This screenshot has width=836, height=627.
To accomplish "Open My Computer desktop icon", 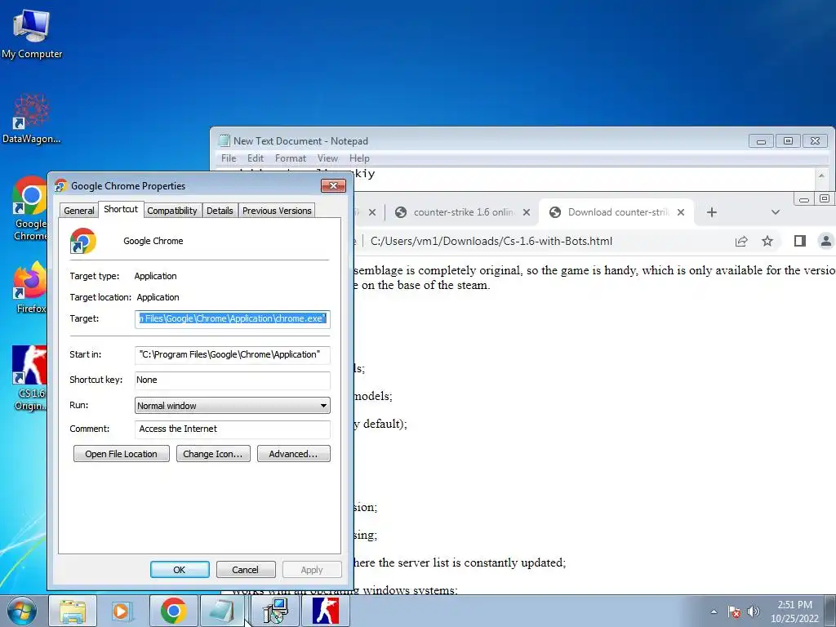I will coord(32,33).
